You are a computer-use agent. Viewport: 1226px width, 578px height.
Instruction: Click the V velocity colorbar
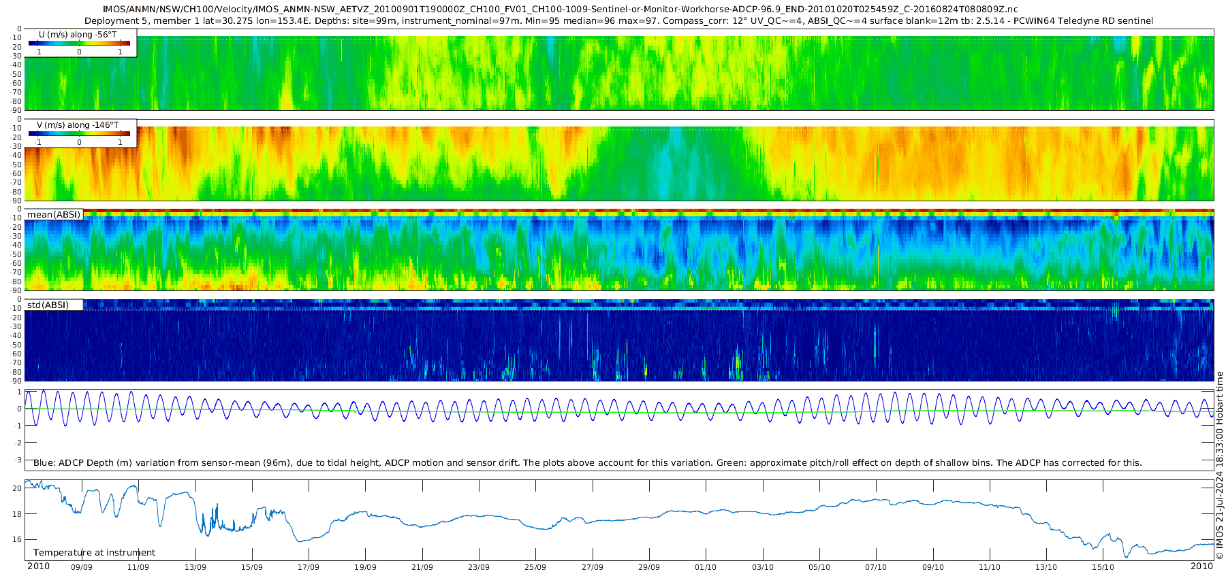coord(79,134)
